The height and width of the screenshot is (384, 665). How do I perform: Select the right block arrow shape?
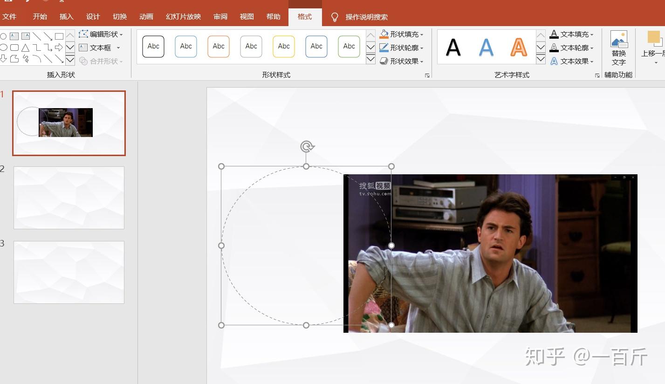pos(59,48)
